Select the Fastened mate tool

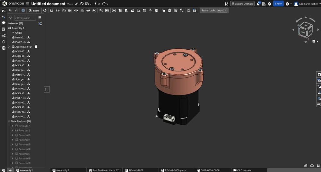pyautogui.click(x=52, y=11)
